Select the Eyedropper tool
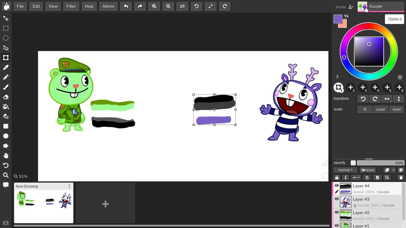 pyautogui.click(x=6, y=67)
